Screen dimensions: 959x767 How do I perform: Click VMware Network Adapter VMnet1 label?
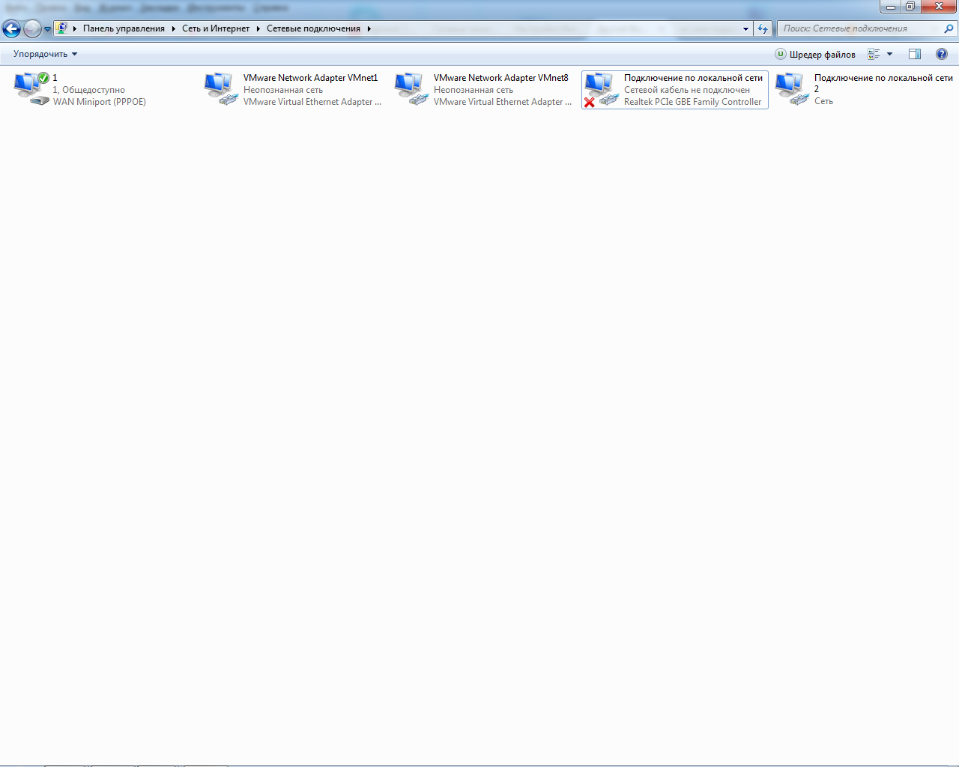311,78
